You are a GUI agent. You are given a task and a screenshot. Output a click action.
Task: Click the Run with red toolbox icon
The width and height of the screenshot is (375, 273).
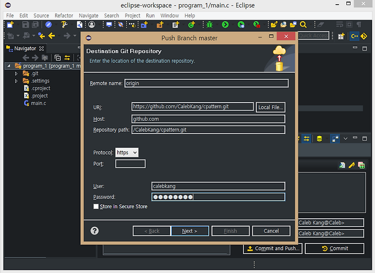click(257, 24)
